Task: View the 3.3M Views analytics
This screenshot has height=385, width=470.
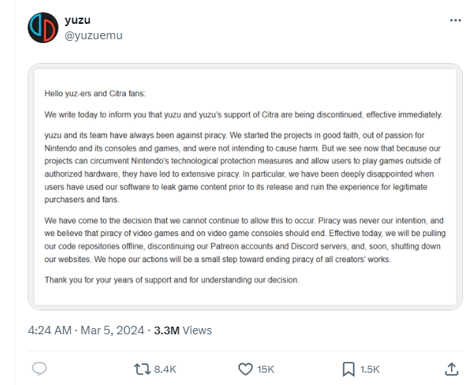Action: click(x=183, y=330)
